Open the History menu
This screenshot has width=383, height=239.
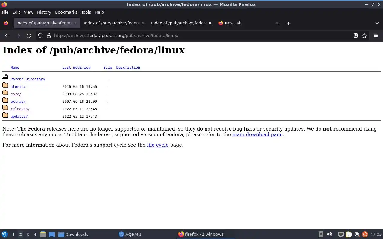pyautogui.click(x=44, y=12)
